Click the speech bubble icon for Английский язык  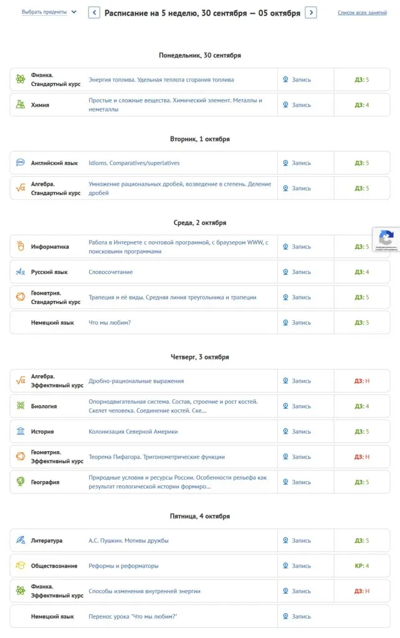pyautogui.click(x=21, y=163)
